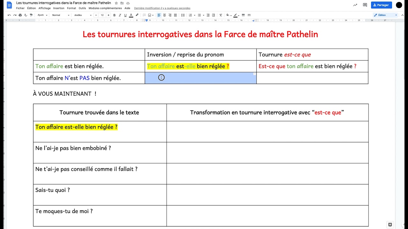Click the Partager button
This screenshot has width=408, height=229.
click(381, 5)
